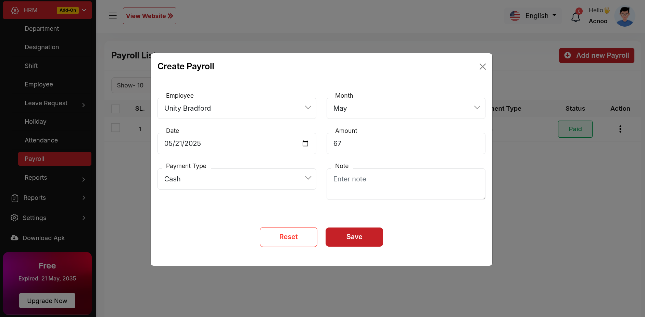This screenshot has width=645, height=317.
Task: Open the Employee sidebar item
Action: (39, 84)
